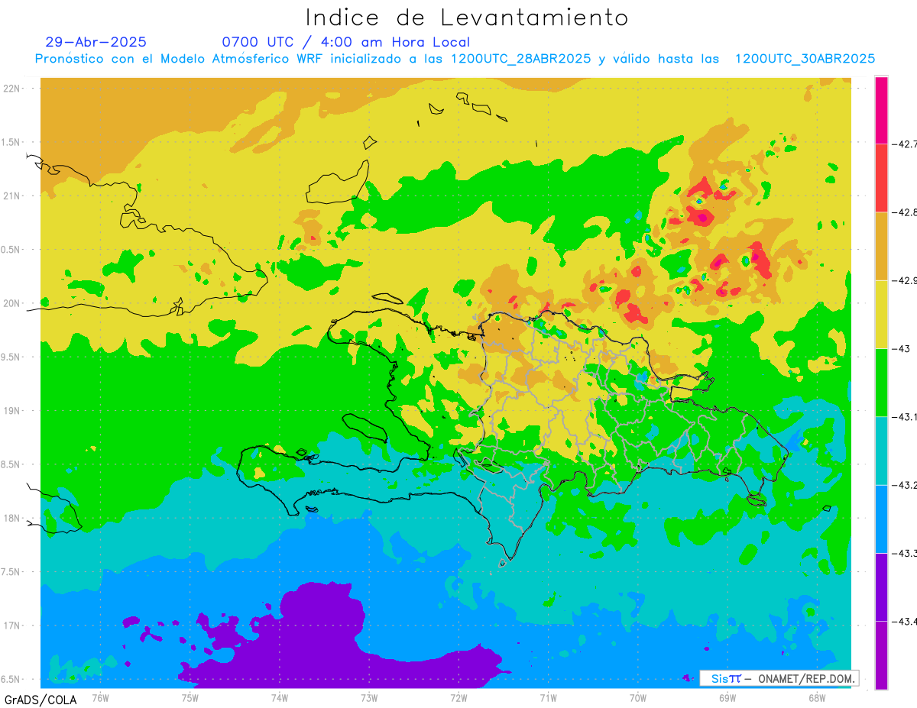Open the 'ONAMET/REP.DOM.' source label

click(808, 678)
